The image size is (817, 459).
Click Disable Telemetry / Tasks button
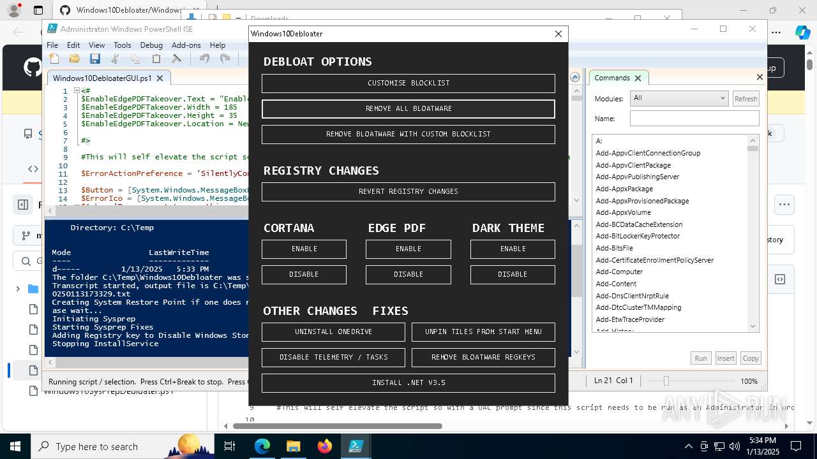pyautogui.click(x=333, y=357)
